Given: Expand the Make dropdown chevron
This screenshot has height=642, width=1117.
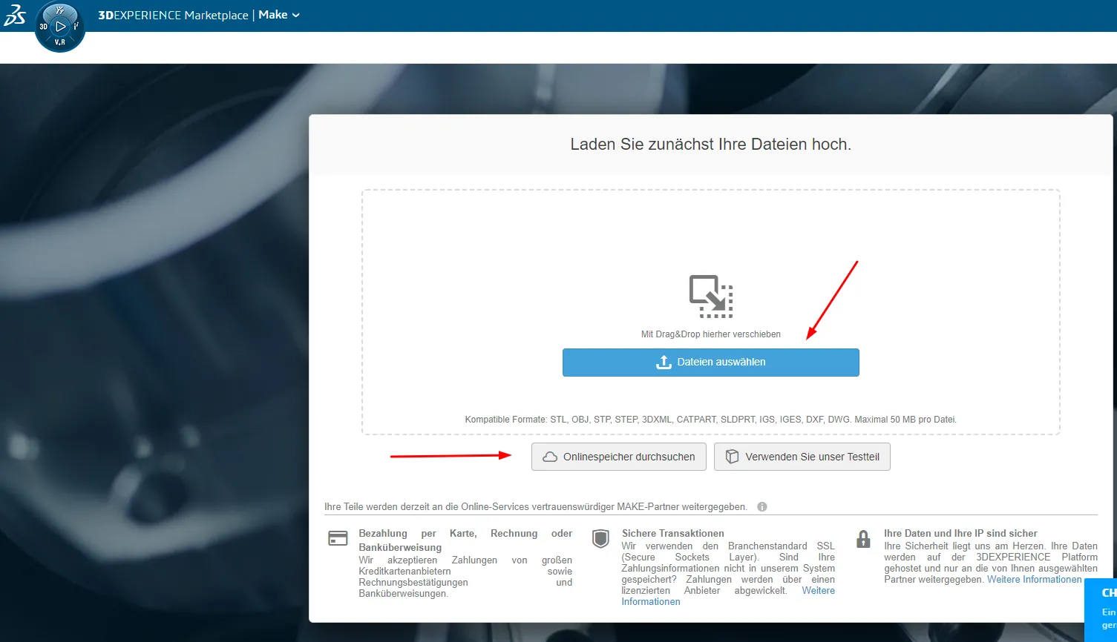Looking at the screenshot, I should (296, 16).
